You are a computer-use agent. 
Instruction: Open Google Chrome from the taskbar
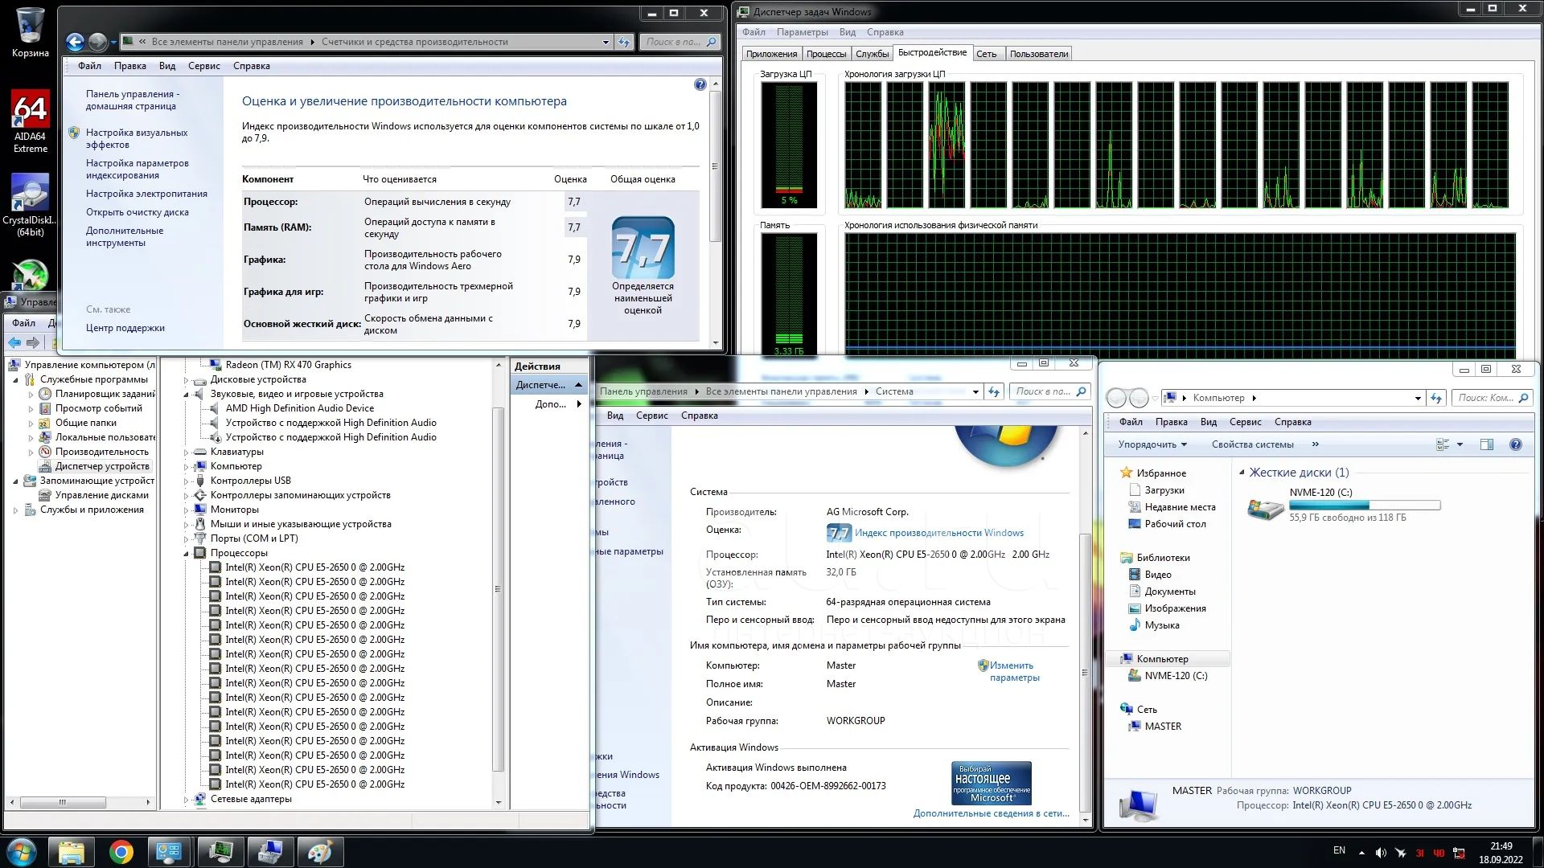[121, 852]
